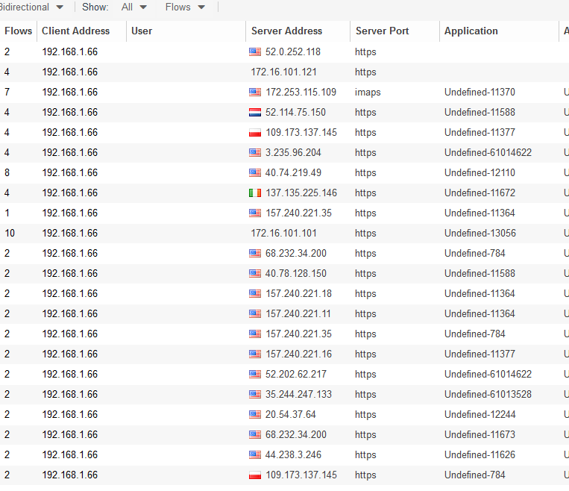The image size is (569, 491).
Task: Open the Flows view dropdown
Action: (185, 7)
